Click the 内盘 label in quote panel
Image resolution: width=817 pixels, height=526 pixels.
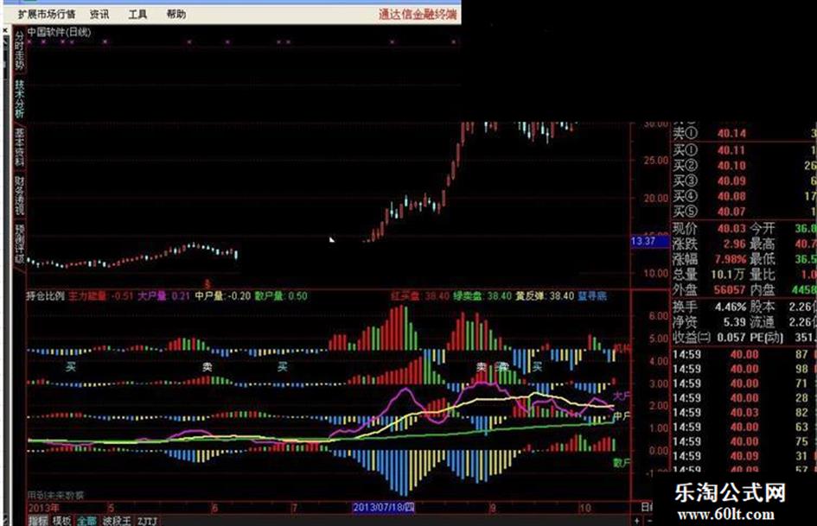(763, 289)
